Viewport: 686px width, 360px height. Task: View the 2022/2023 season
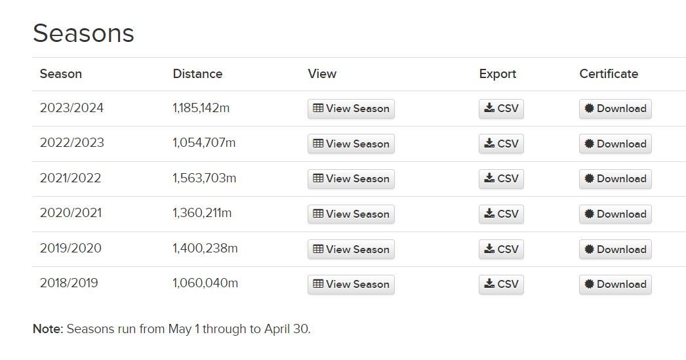(351, 144)
